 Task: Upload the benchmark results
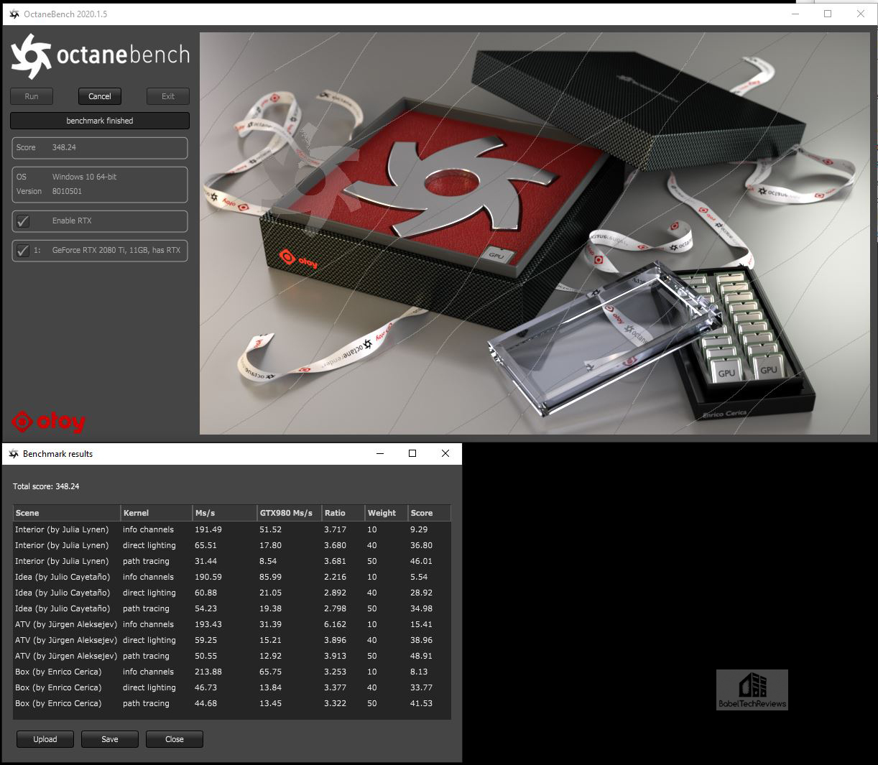tap(45, 739)
